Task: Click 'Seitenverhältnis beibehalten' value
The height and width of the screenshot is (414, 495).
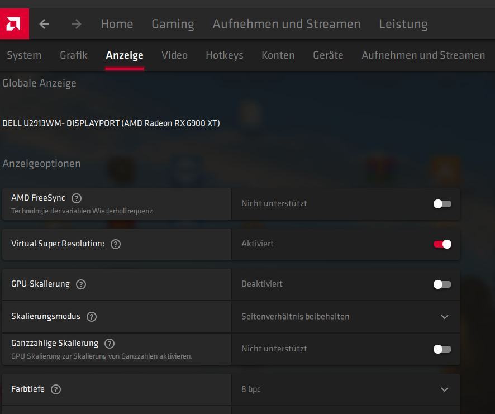Action: click(296, 316)
